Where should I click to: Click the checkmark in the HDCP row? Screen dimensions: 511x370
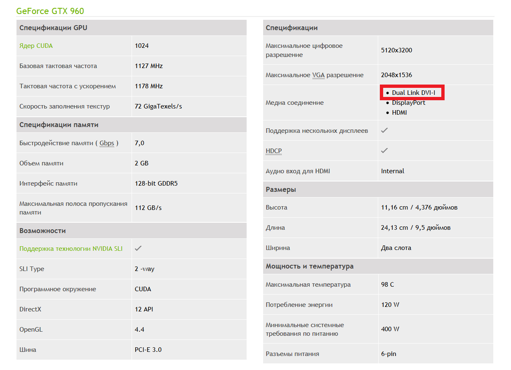point(384,151)
